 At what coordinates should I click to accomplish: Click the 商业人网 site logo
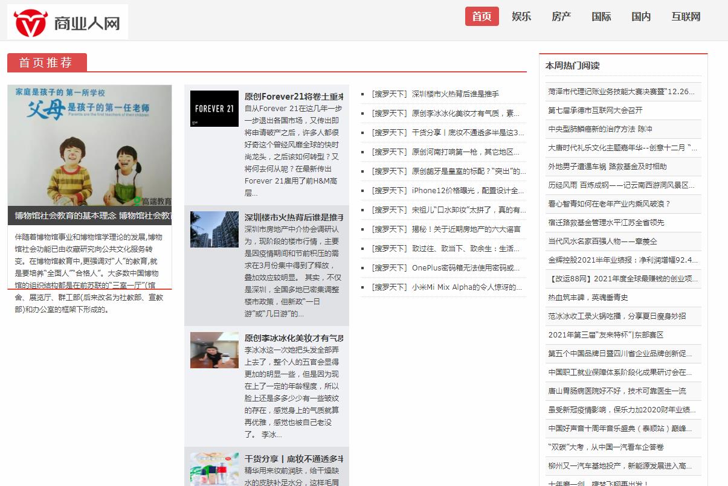(68, 22)
